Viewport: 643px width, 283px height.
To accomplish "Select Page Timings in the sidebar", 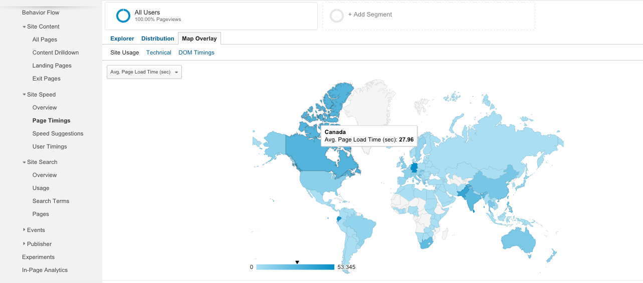I will click(x=52, y=120).
